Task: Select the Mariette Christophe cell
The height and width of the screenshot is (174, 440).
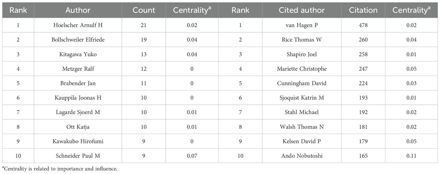Action: [302, 69]
